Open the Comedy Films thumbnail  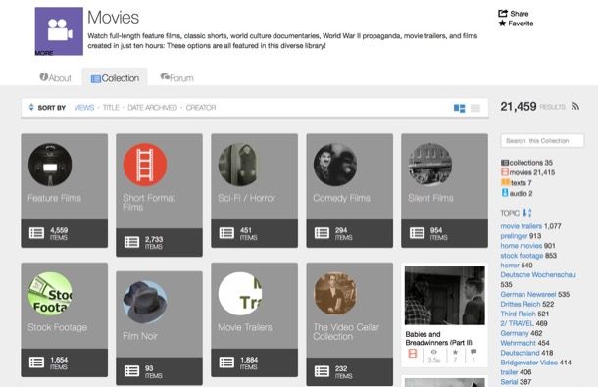pos(335,165)
